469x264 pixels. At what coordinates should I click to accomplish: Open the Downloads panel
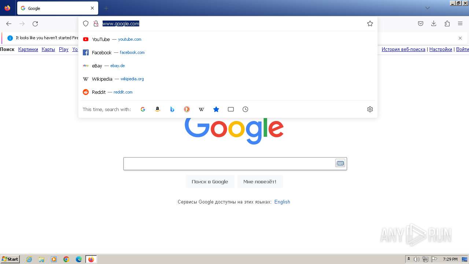click(x=434, y=23)
